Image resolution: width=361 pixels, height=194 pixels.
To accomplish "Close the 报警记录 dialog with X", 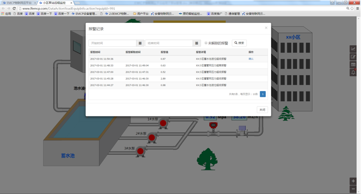I will (x=266, y=28).
